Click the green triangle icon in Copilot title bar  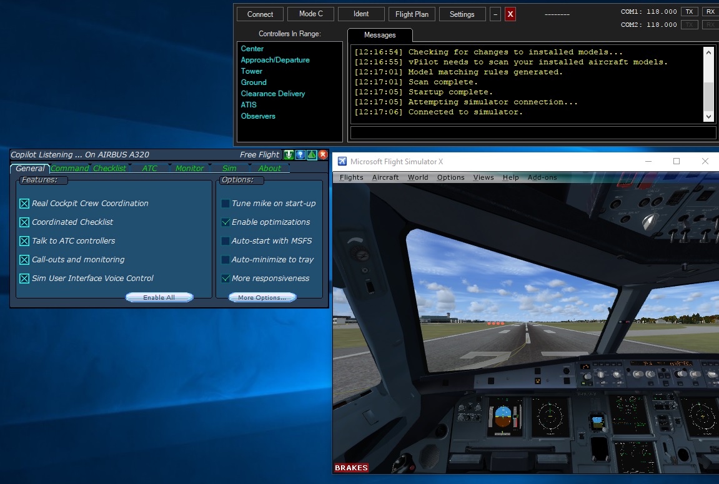[x=312, y=154]
